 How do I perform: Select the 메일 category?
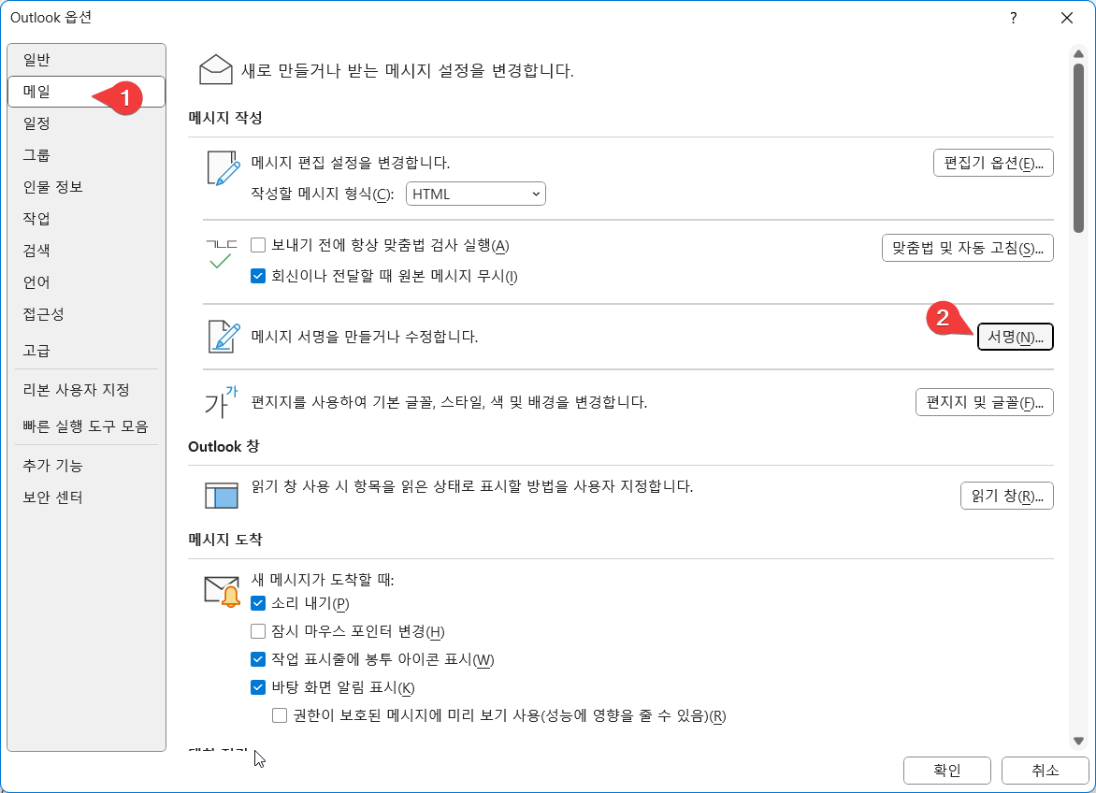(87, 92)
